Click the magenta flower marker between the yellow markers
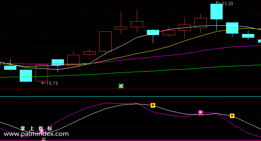Image resolution: width=261 pixels, height=141 pixels. 200,112
